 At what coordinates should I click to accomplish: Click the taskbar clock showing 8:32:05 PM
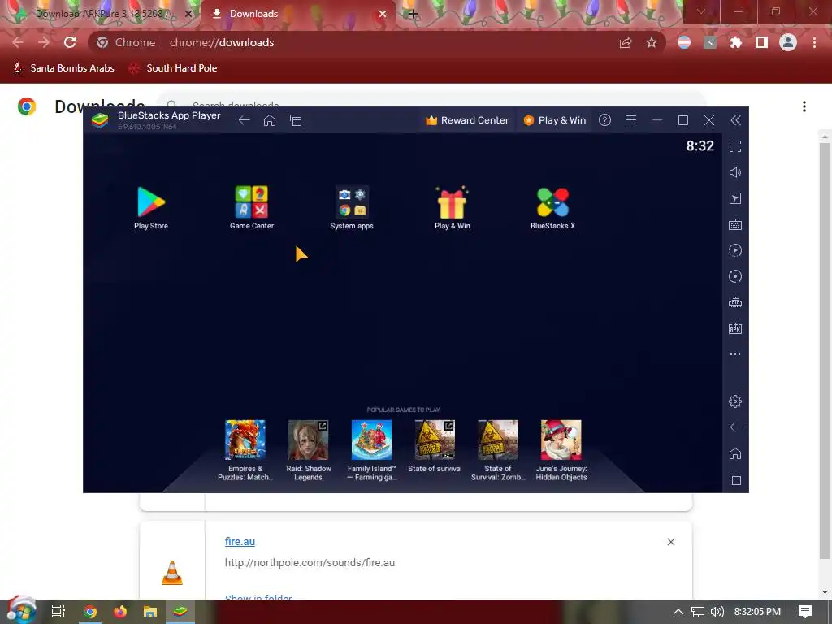pos(757,612)
